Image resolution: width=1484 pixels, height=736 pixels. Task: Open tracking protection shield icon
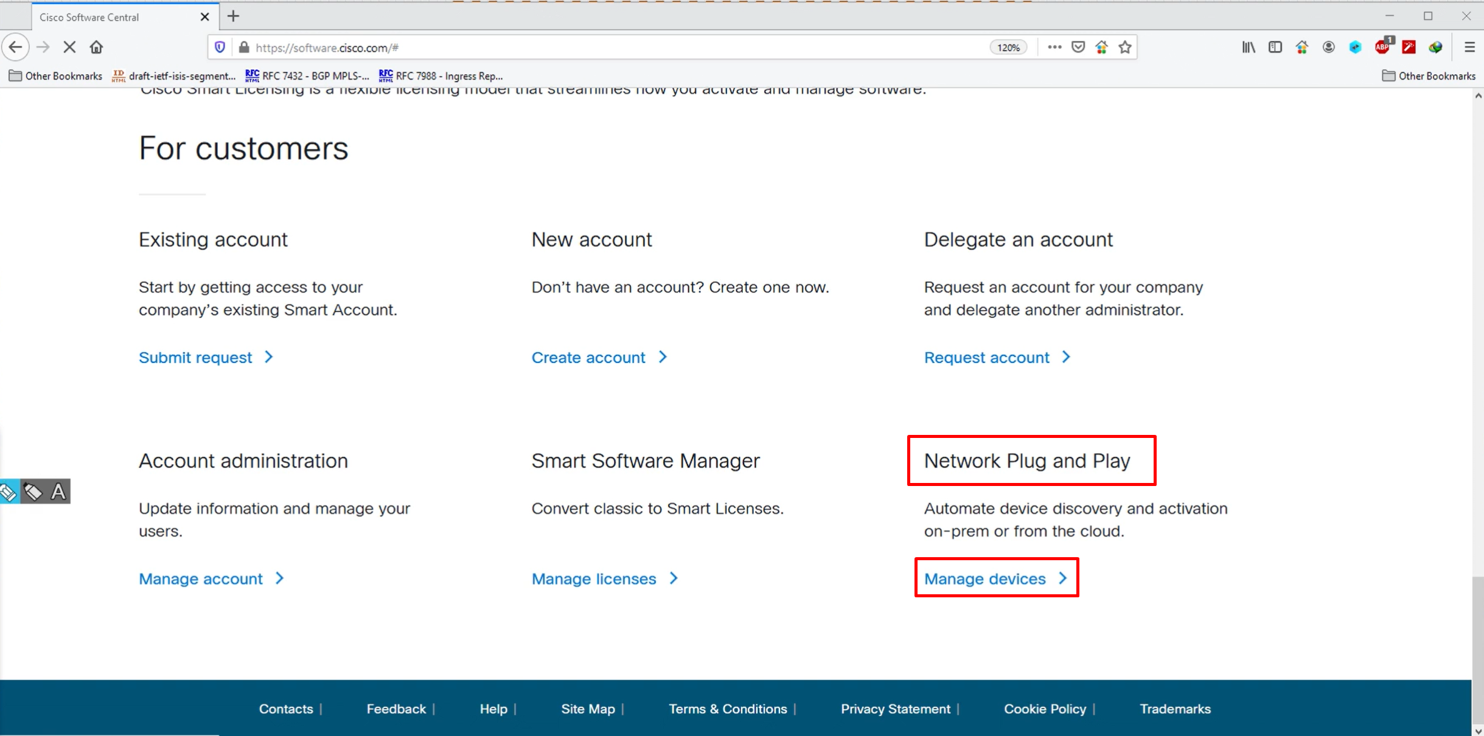(x=220, y=47)
